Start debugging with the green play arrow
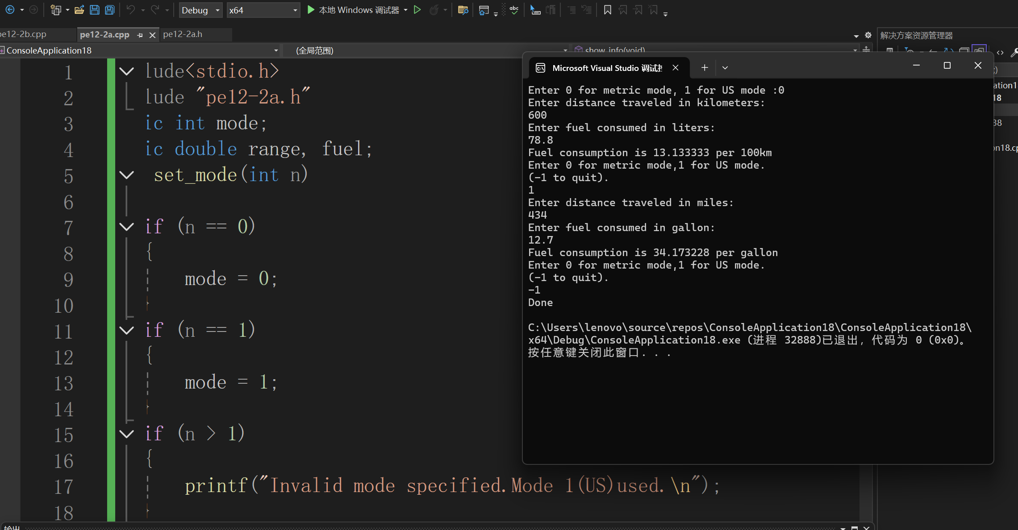 (311, 10)
